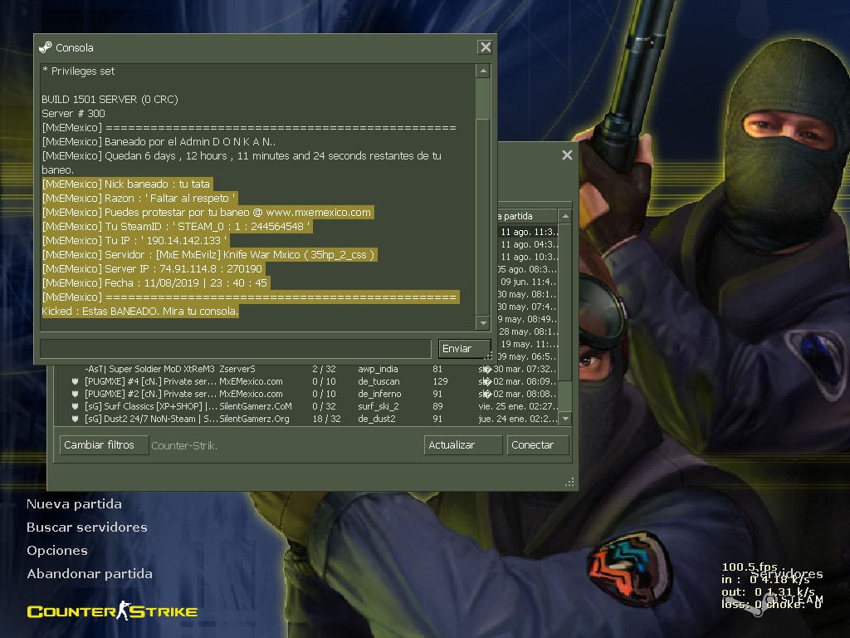
Task: Select the [PUGMXE] #2 server row
Action: 306,394
